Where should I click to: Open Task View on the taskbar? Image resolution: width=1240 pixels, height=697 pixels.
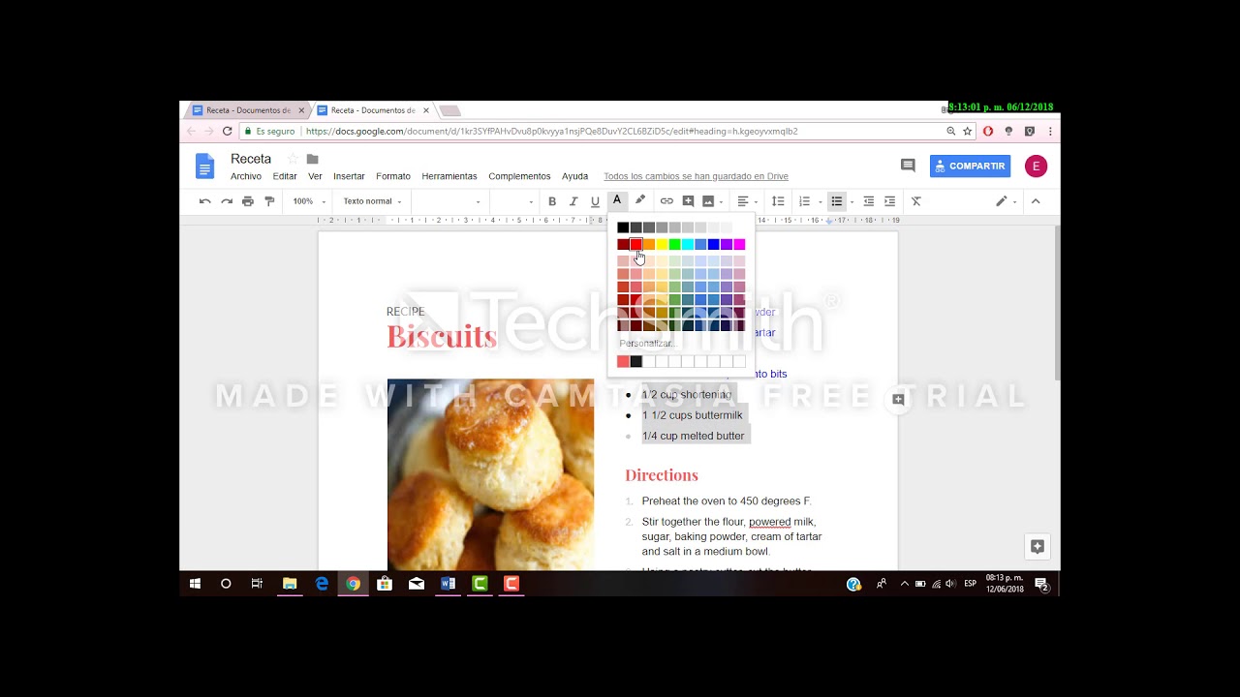point(257,584)
